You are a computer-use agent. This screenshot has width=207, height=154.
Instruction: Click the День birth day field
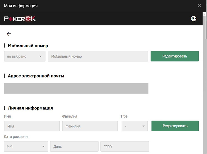coord(74,147)
